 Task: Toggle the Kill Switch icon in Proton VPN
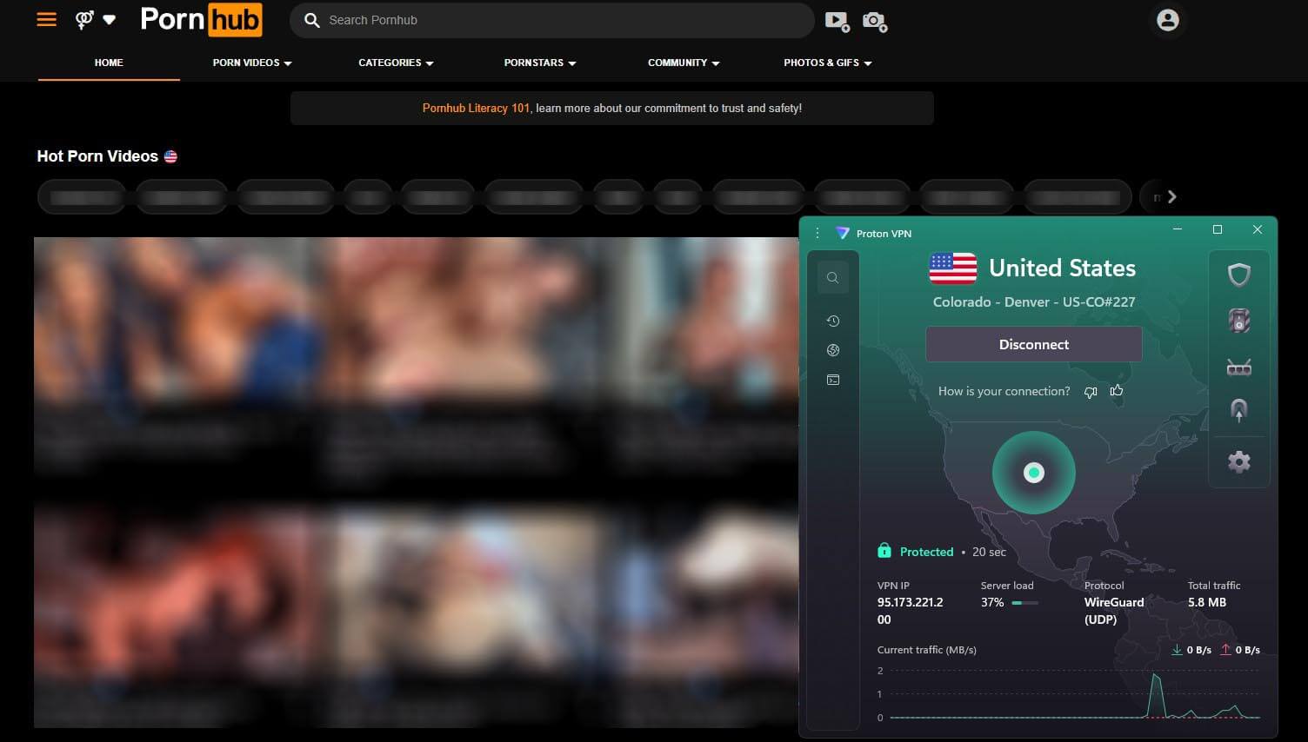coord(1238,321)
